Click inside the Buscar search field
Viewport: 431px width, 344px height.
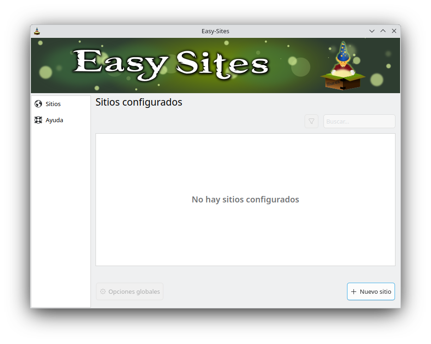(x=359, y=121)
